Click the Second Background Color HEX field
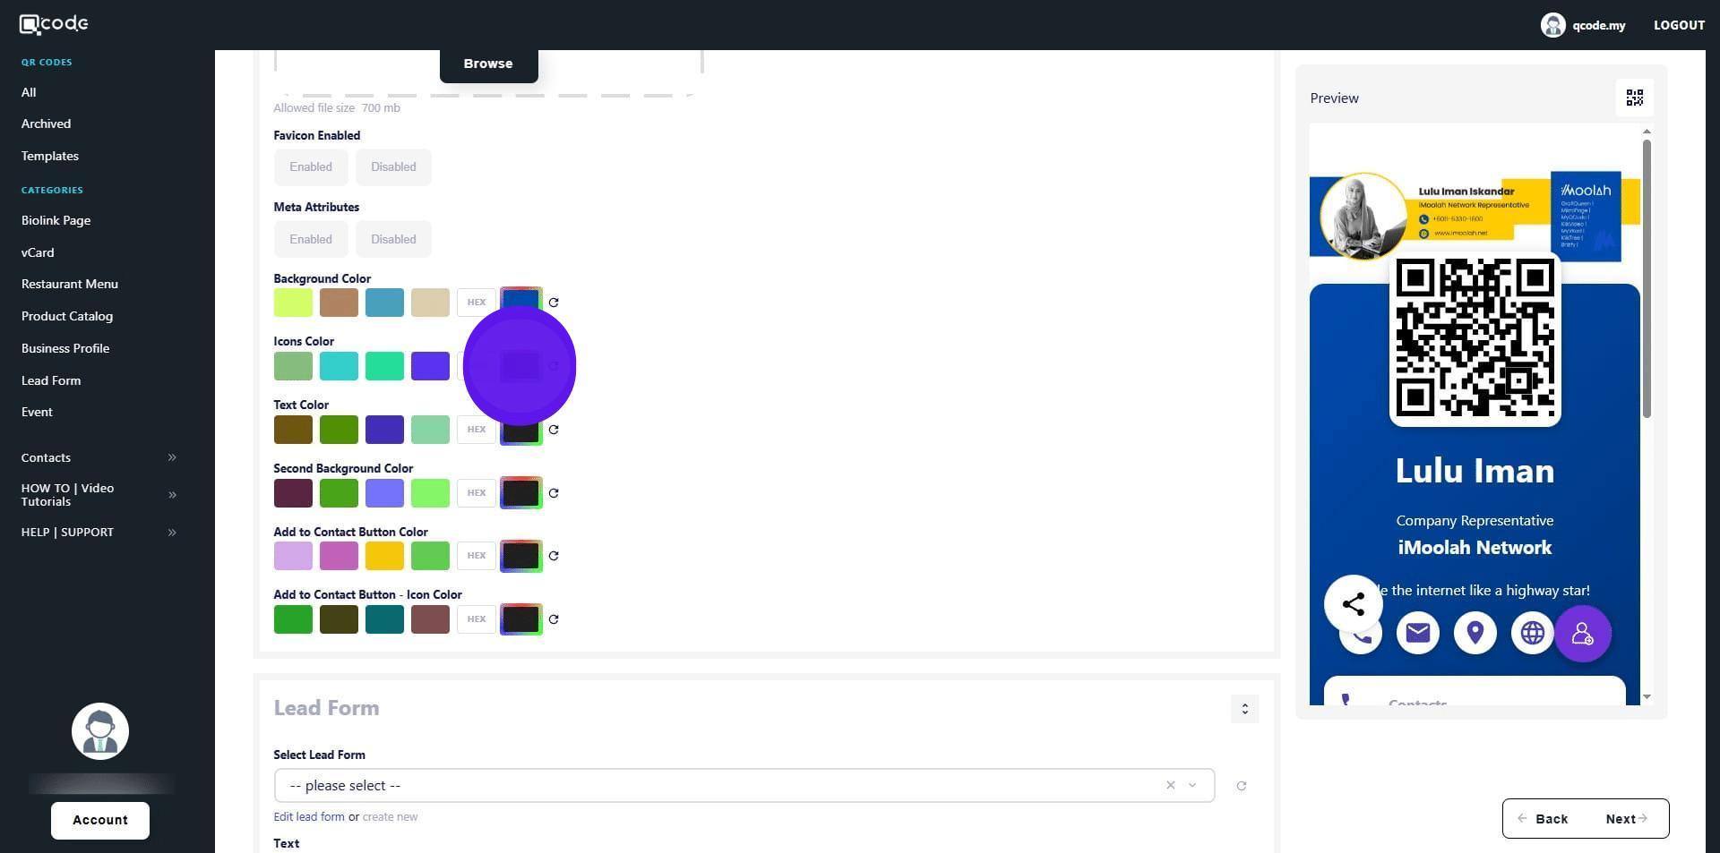The height and width of the screenshot is (853, 1720). click(x=477, y=493)
